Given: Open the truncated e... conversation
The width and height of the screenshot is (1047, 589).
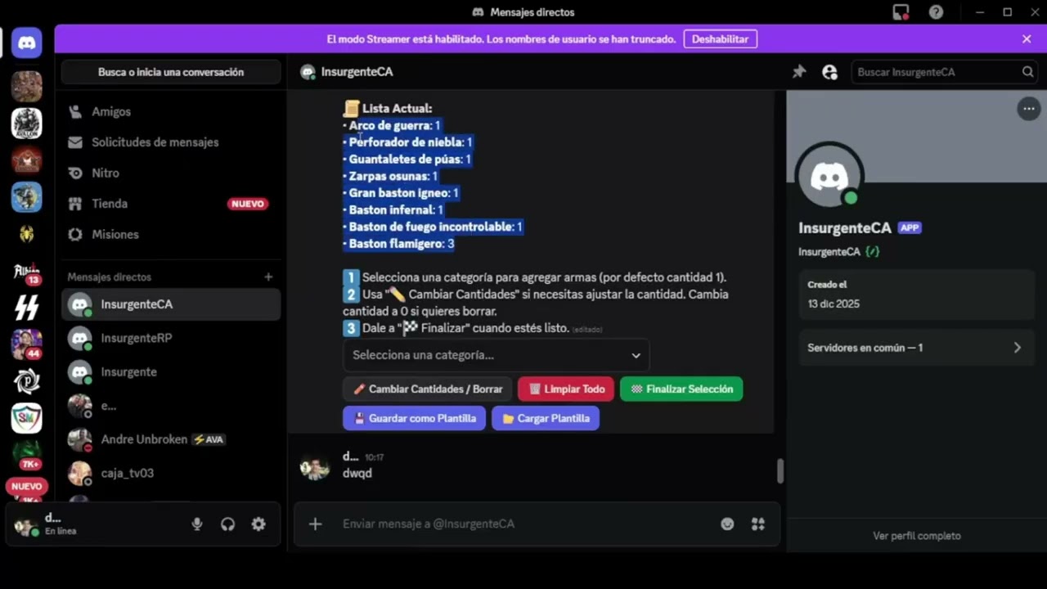Looking at the screenshot, I should pyautogui.click(x=170, y=406).
